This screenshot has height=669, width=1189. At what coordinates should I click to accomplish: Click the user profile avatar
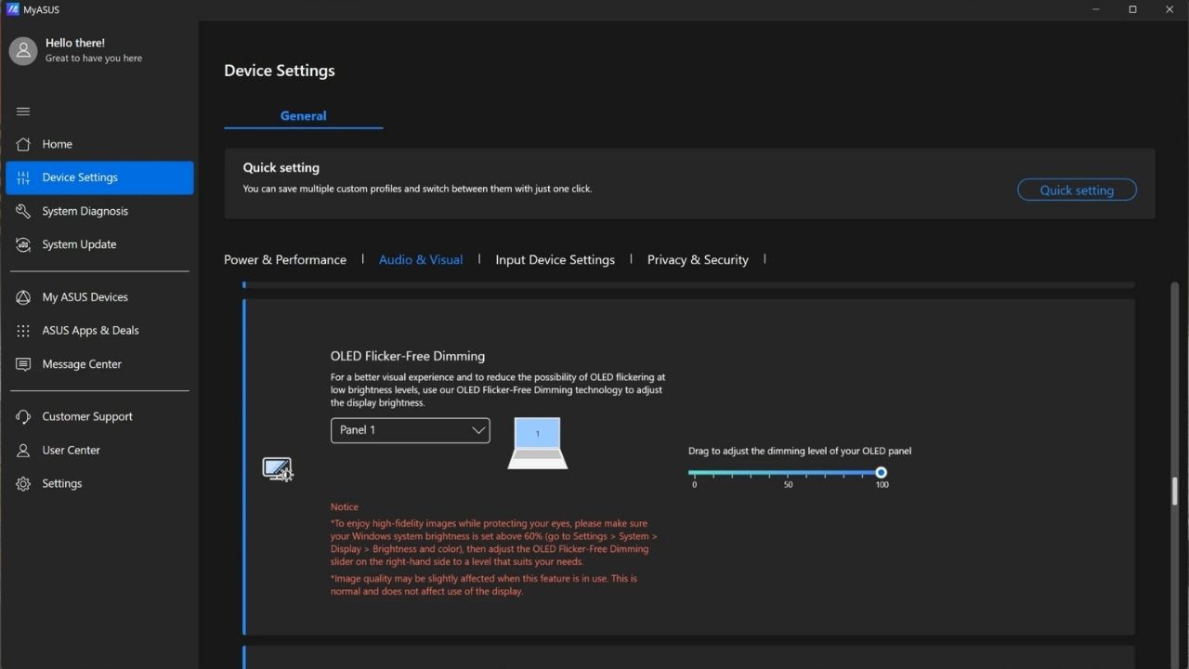pyautogui.click(x=23, y=51)
